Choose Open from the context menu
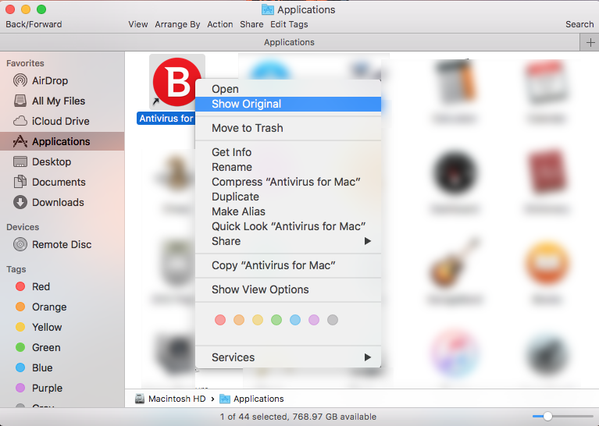The height and width of the screenshot is (426, 599). (x=288, y=89)
